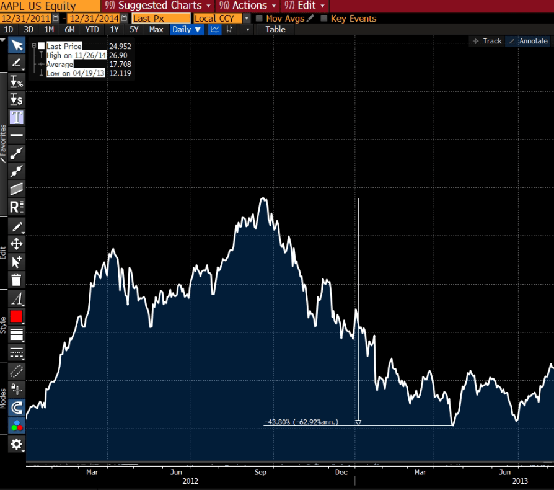Toggle the Track crosshair option
Image resolution: width=554 pixels, height=490 pixels.
(486, 41)
